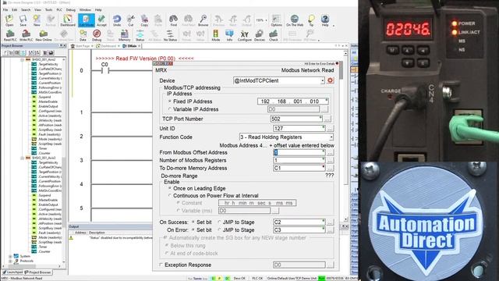
Task: Open the Debug menu
Action: (x=71, y=10)
